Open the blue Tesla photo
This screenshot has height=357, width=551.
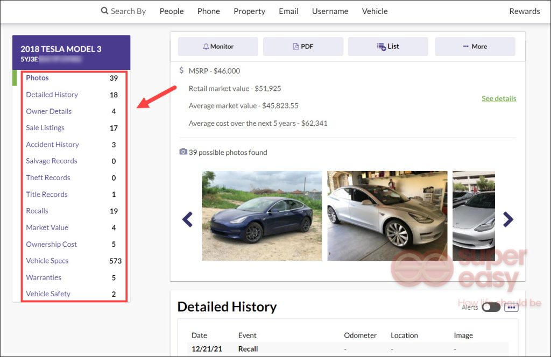point(262,216)
